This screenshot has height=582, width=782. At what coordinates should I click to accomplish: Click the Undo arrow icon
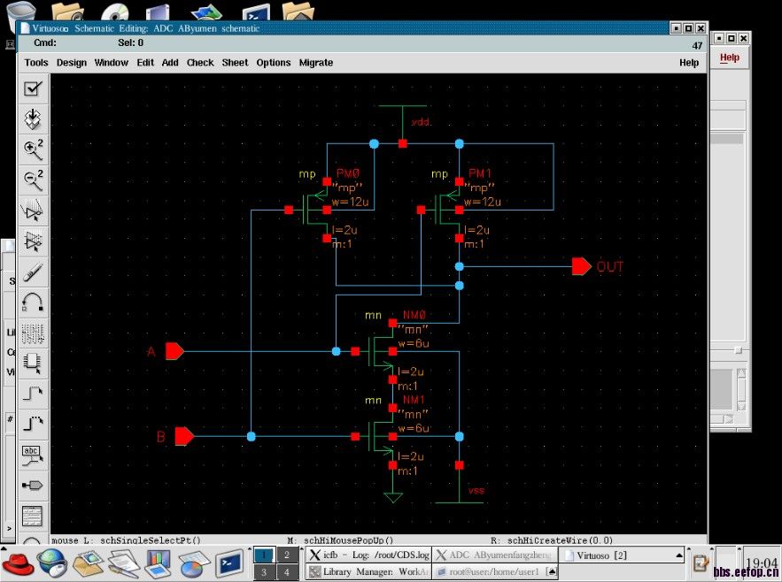click(x=34, y=303)
